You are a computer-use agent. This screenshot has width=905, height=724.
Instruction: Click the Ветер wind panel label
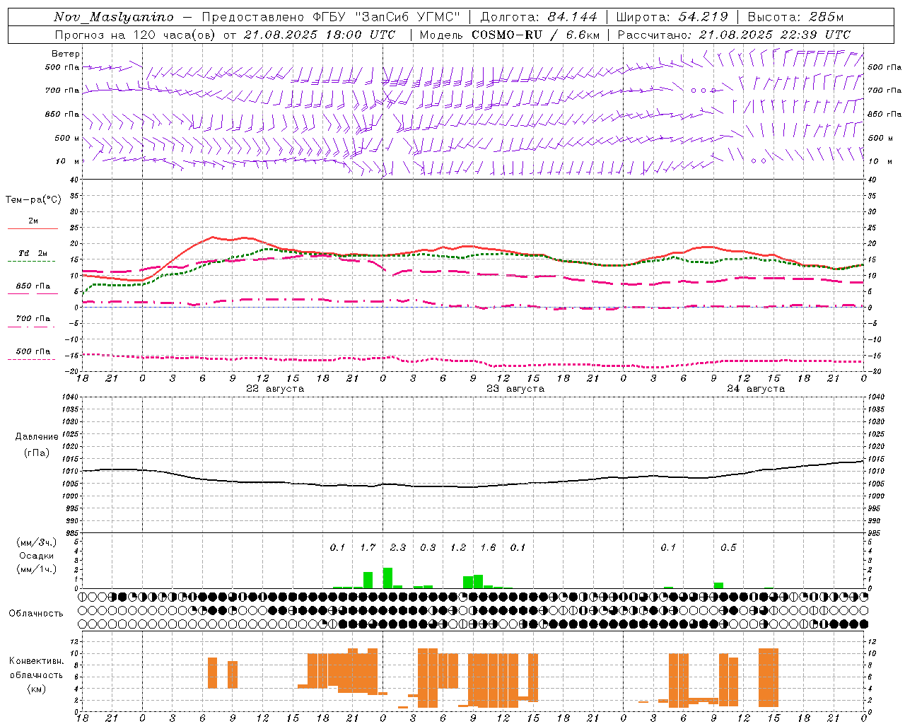66,54
